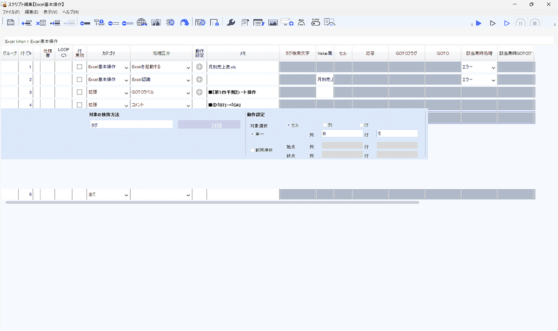Click the delete row icon with X mark
The image size is (558, 331).
click(41, 22)
